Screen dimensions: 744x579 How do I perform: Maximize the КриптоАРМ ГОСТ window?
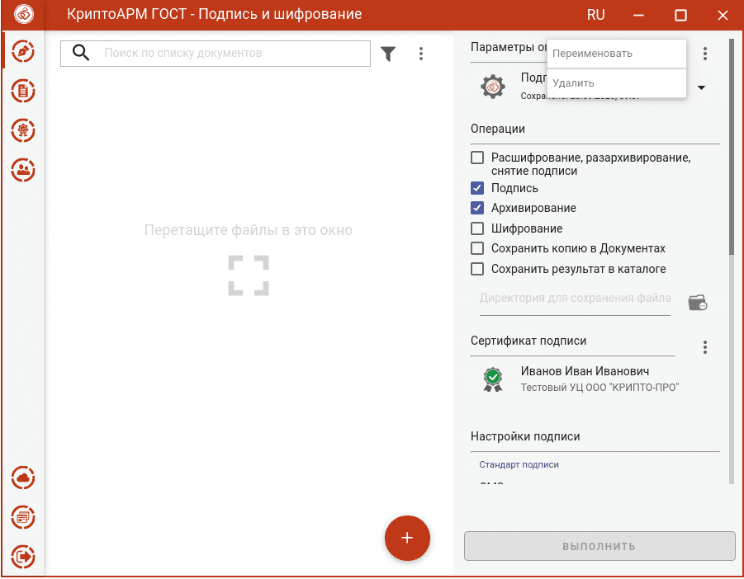(x=681, y=15)
